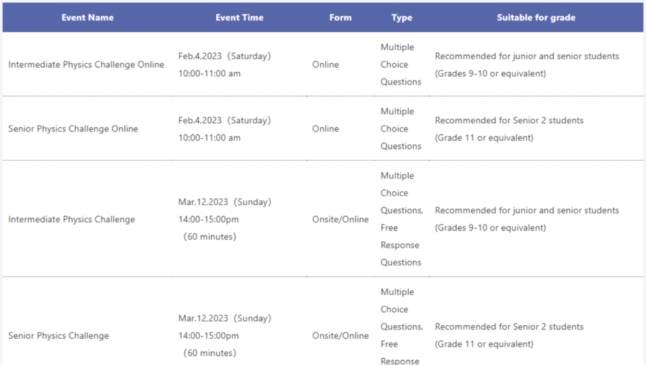Click the Type column header
646x365 pixels.
[x=402, y=18]
